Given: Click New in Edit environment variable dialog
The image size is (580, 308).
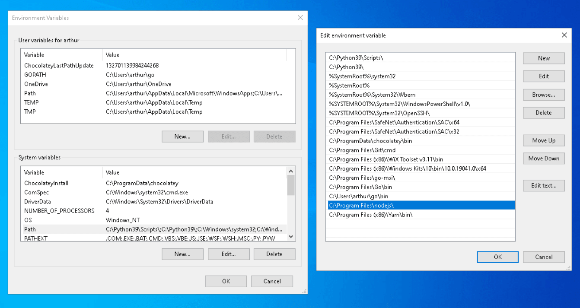Looking at the screenshot, I should tap(543, 58).
